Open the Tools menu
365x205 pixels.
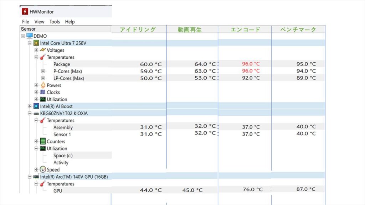pyautogui.click(x=55, y=22)
